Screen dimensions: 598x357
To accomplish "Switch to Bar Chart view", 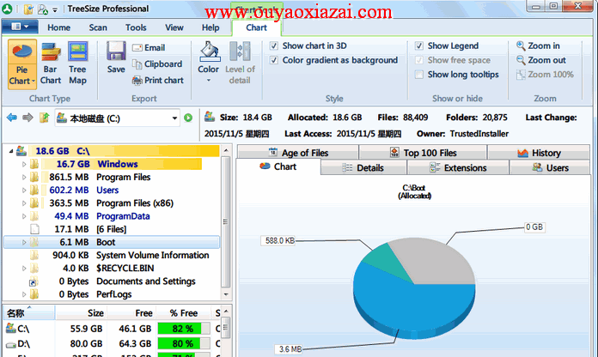I will [x=51, y=64].
